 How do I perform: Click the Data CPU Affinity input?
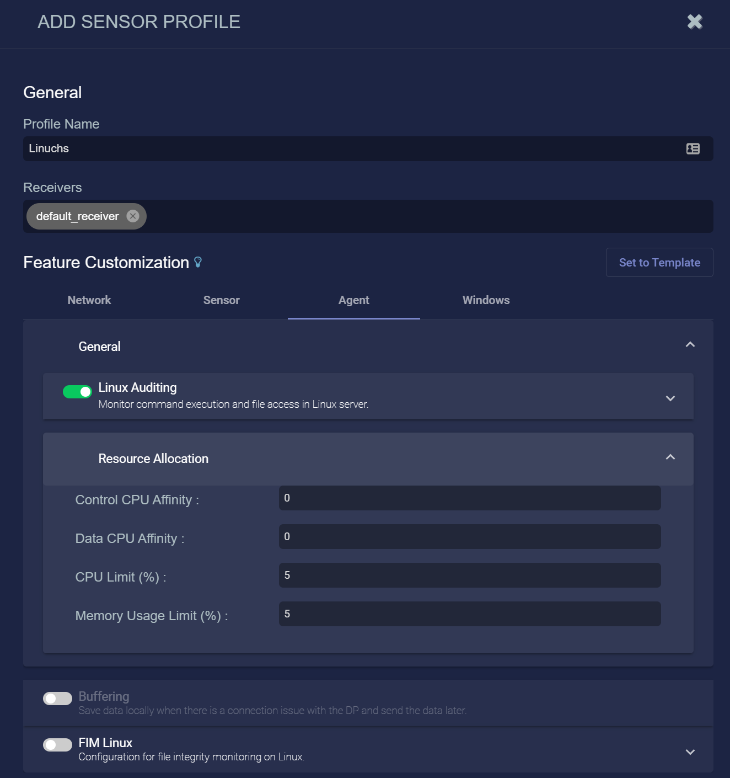pyautogui.click(x=469, y=537)
